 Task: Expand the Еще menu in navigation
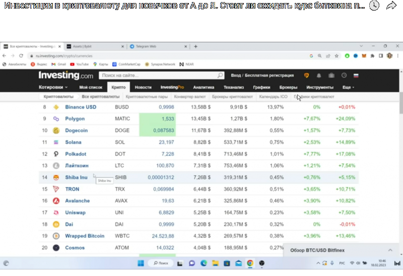pyautogui.click(x=348, y=87)
